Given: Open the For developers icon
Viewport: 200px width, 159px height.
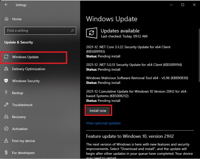Looking at the screenshot, I should (6, 153).
